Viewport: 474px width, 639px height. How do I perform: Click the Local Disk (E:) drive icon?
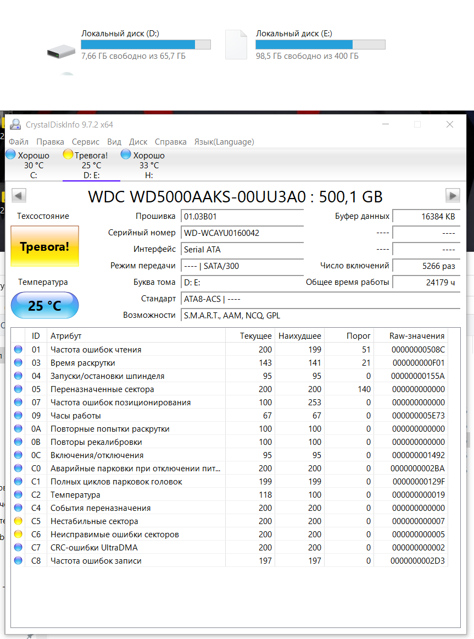pyautogui.click(x=236, y=45)
